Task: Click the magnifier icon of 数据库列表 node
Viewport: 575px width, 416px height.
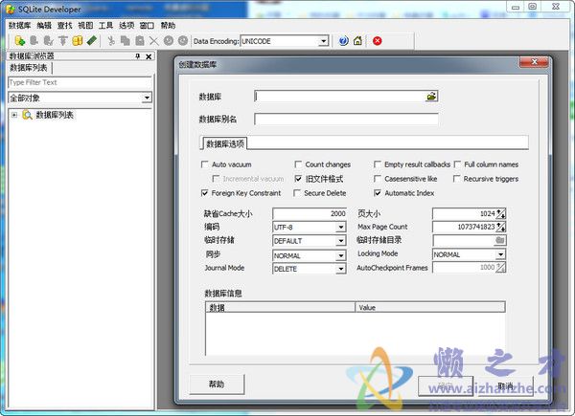Action: click(27, 115)
